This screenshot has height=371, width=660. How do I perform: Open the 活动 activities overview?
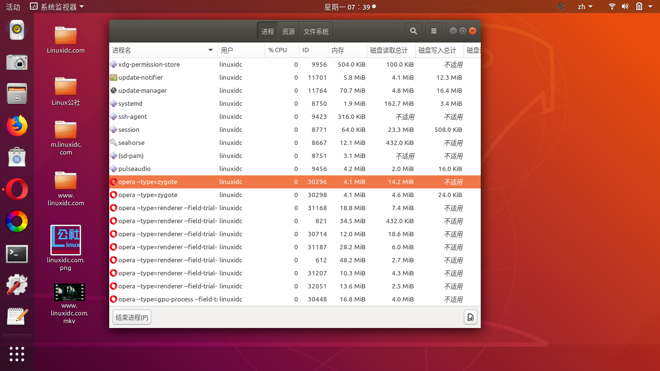pyautogui.click(x=13, y=7)
